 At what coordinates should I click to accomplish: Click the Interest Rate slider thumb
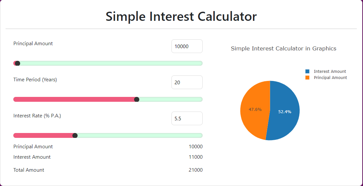click(x=75, y=136)
